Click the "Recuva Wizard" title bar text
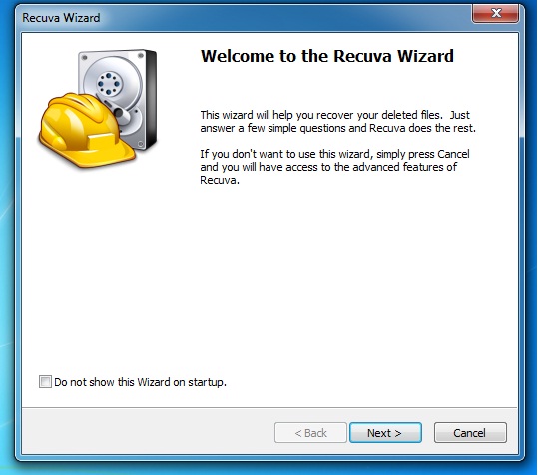538x475 pixels. 61,18
